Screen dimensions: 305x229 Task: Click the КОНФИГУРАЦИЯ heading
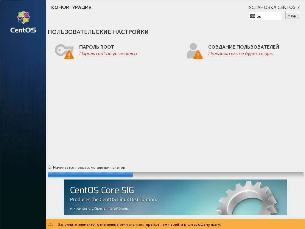(71, 7)
